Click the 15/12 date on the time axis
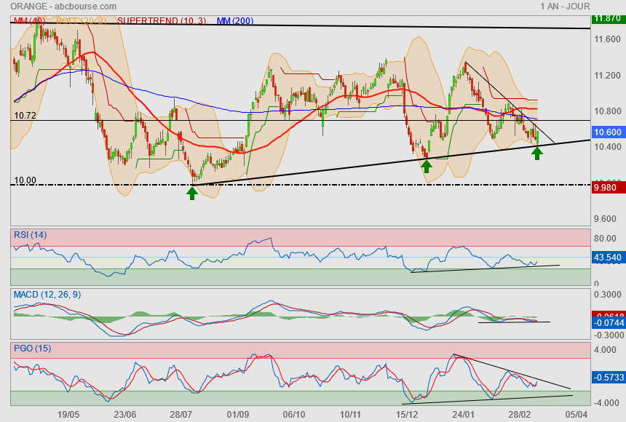This screenshot has height=422, width=626. pyautogui.click(x=407, y=415)
